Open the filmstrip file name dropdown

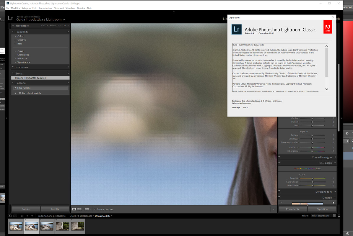tap(112, 216)
